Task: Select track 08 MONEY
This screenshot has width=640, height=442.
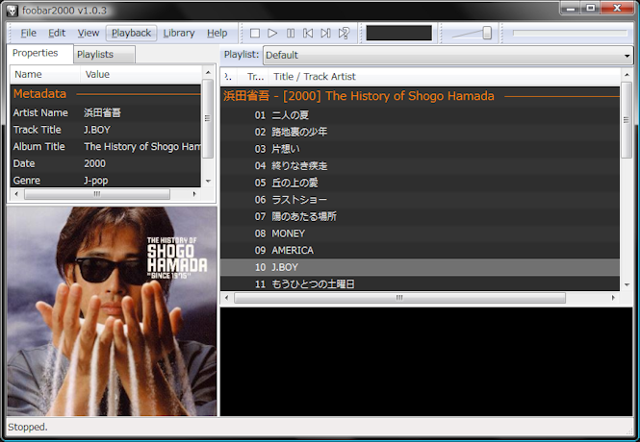Action: click(x=420, y=233)
